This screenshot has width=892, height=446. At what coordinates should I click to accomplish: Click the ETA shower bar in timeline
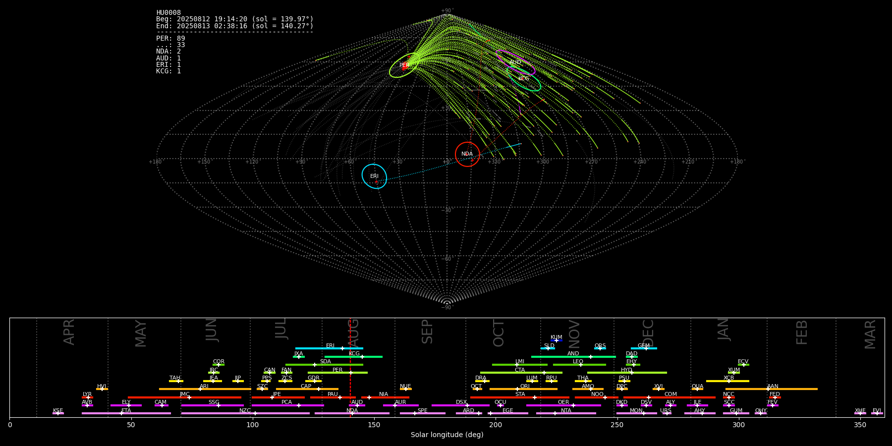tap(126, 413)
